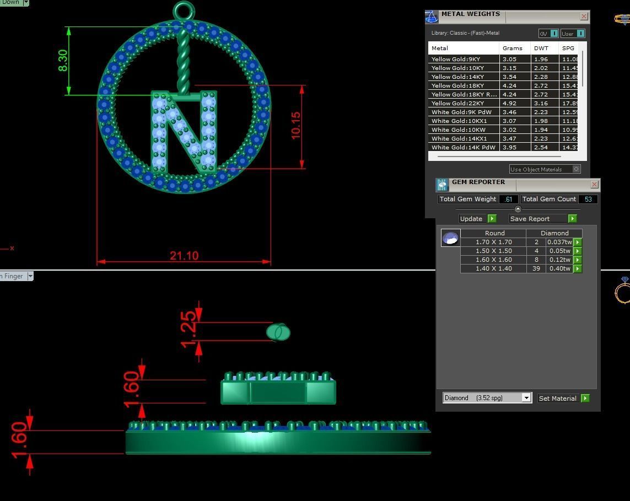Click the Gem Reporter panel icon
630x501 pixels.
(x=442, y=185)
